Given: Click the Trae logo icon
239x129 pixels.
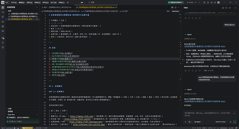Looking at the screenshot, I should coord(3,2).
